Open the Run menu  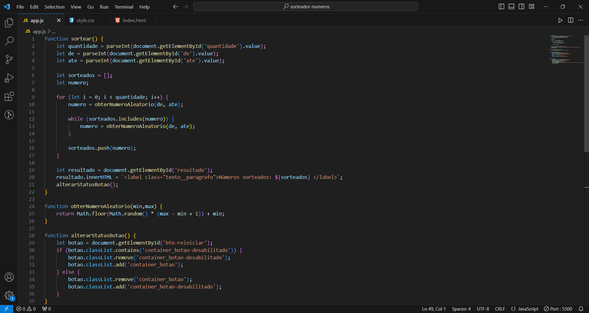[104, 7]
